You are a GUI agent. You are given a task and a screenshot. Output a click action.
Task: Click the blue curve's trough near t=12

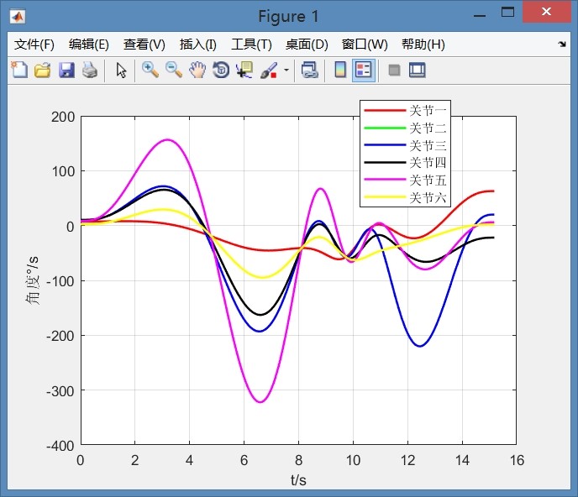420,346
